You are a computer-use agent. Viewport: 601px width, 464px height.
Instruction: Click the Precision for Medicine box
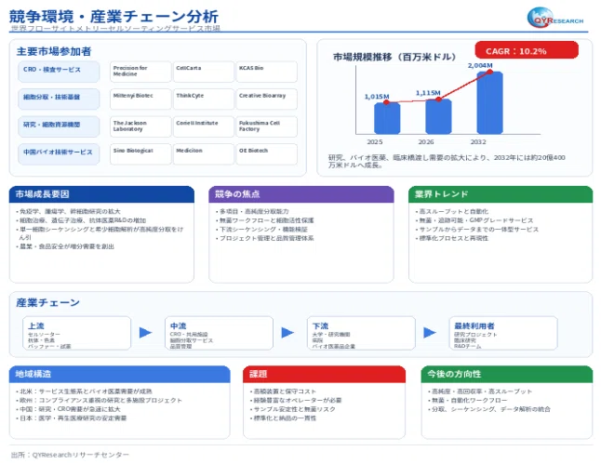click(x=140, y=72)
